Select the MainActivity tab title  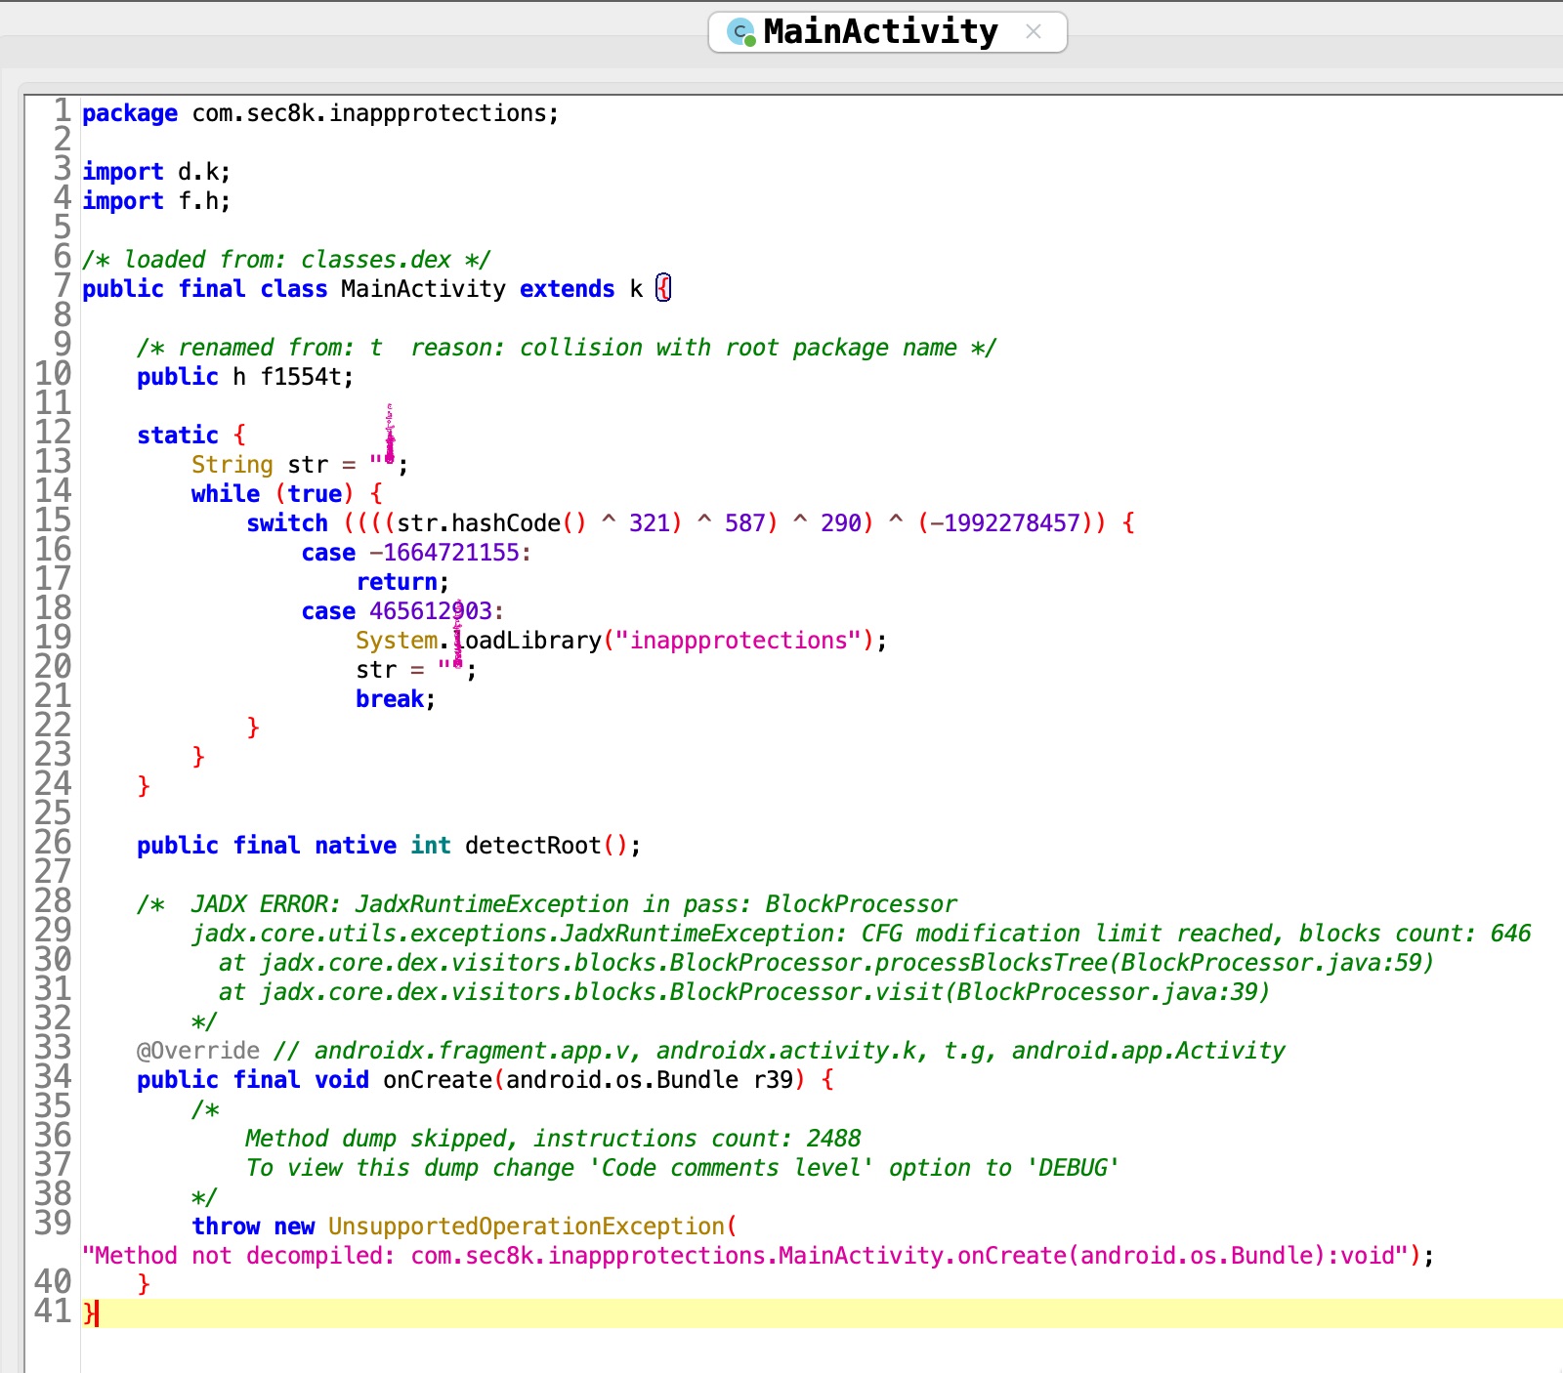[880, 32]
